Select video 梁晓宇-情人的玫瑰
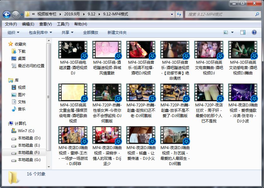This screenshot has height=188, width=264. [107, 146]
